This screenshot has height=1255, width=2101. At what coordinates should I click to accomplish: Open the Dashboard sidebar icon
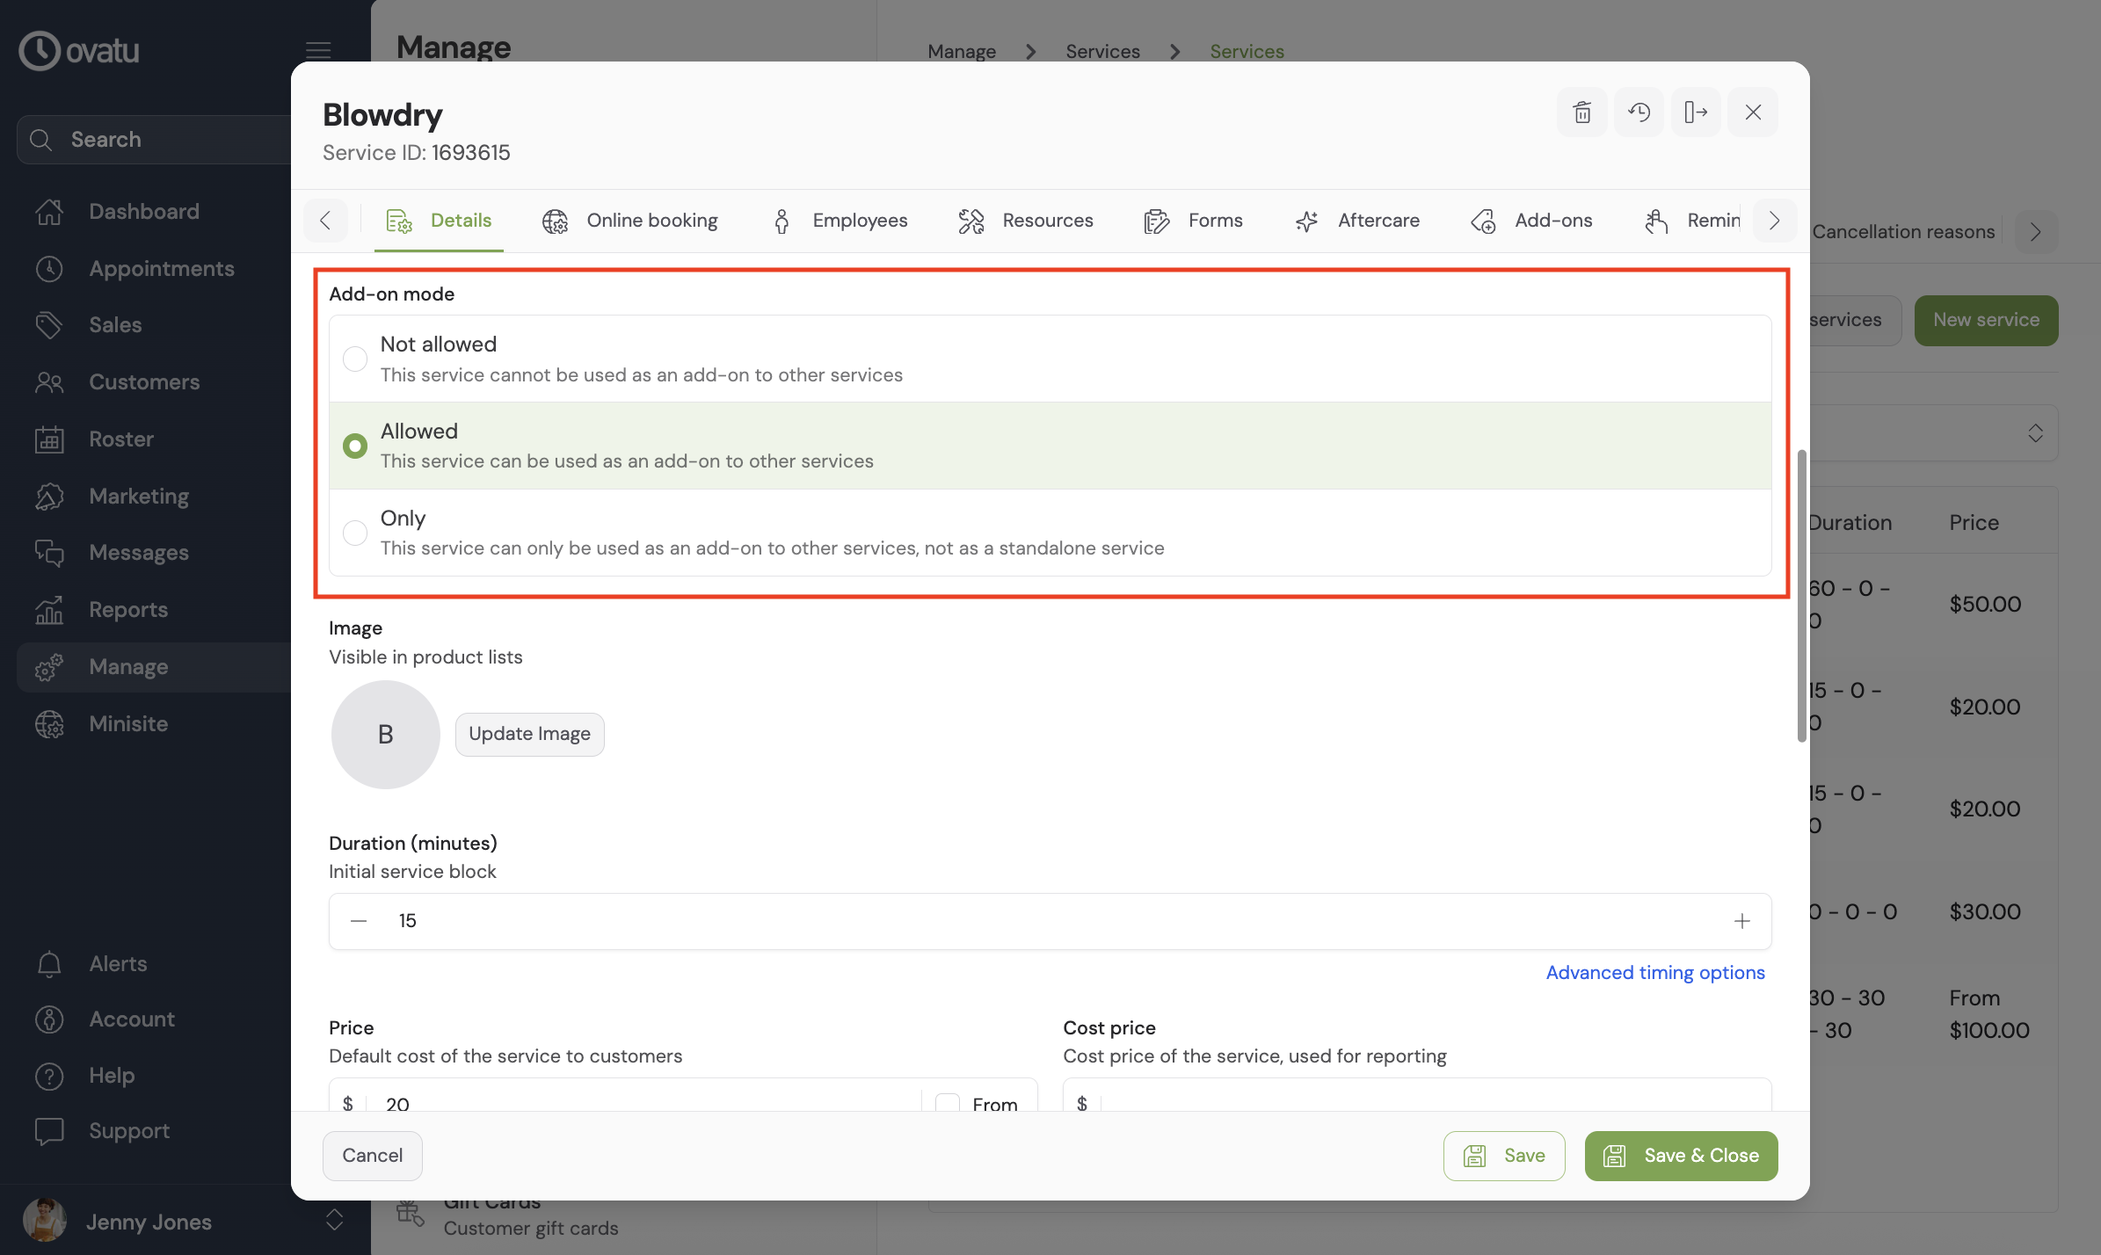49,212
